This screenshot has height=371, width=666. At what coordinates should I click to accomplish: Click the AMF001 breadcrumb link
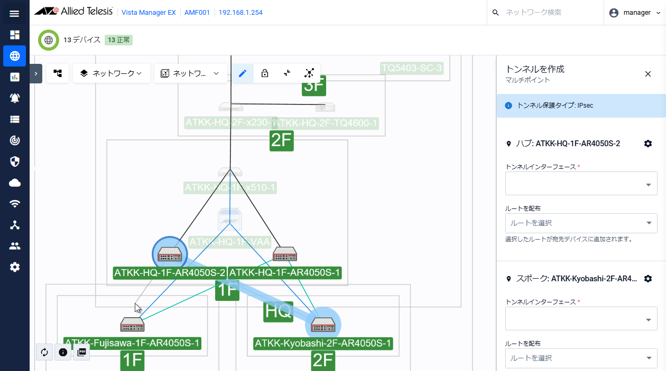coord(197,13)
